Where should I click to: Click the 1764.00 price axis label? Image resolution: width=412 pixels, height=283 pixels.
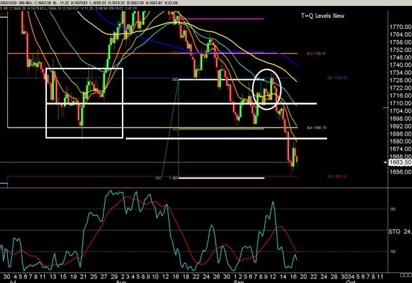[400, 34]
